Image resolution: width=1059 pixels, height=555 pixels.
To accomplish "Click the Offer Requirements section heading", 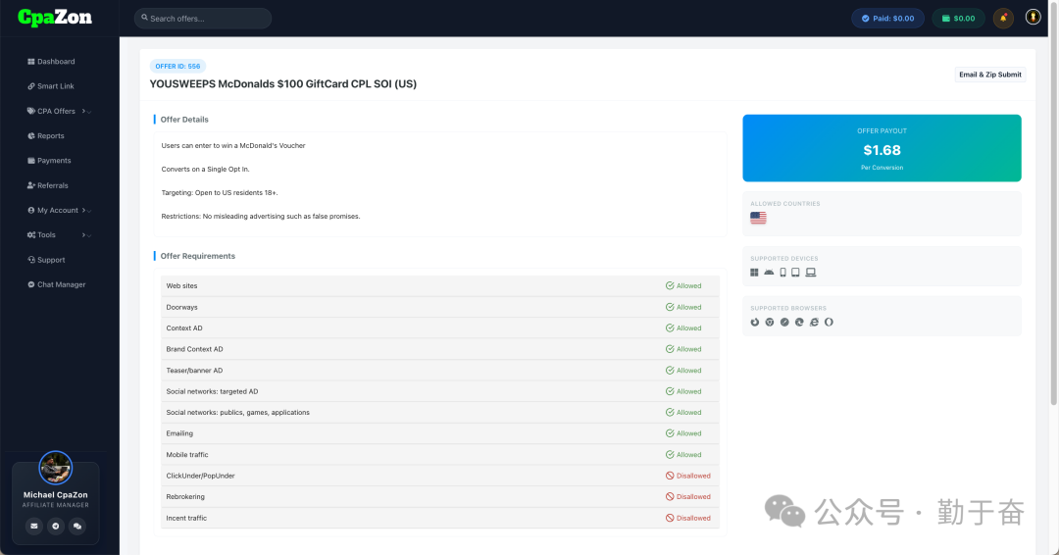I will pyautogui.click(x=198, y=256).
